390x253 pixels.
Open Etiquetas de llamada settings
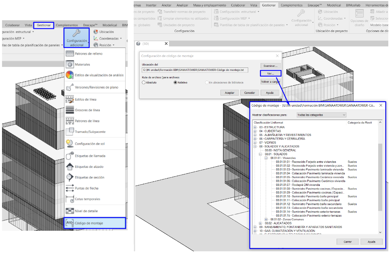(x=85, y=156)
